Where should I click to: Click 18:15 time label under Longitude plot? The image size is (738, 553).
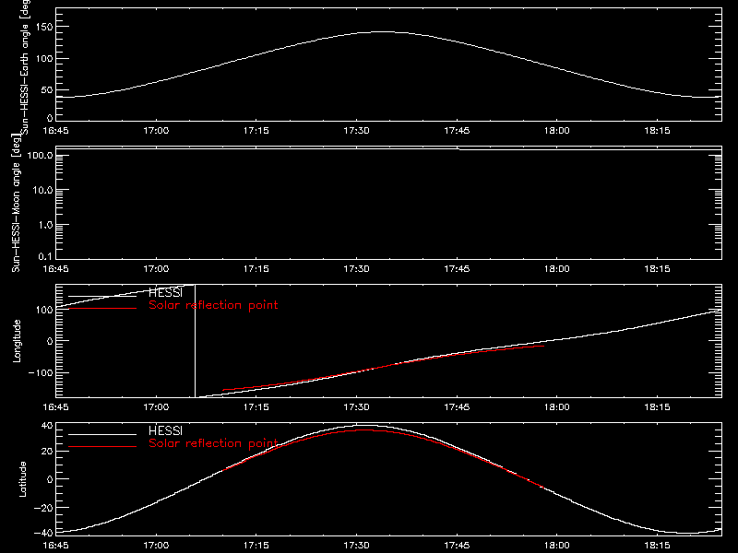click(657, 406)
